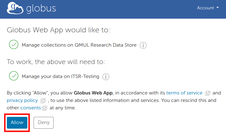Open the Account dropdown menu
226x133 pixels.
click(208, 8)
